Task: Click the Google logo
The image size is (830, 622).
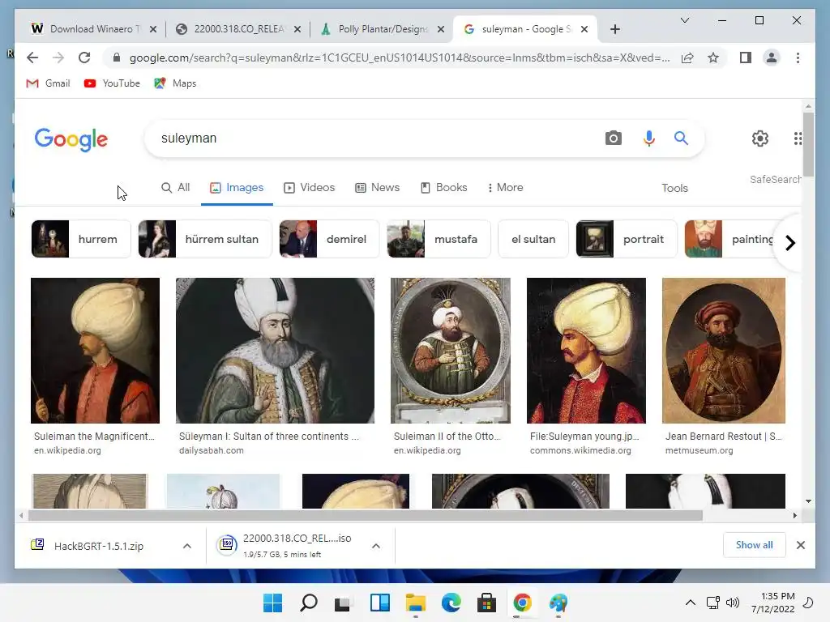Action: pyautogui.click(x=71, y=139)
